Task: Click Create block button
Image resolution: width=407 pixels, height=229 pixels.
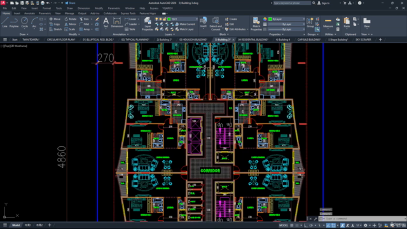Action: click(x=231, y=19)
